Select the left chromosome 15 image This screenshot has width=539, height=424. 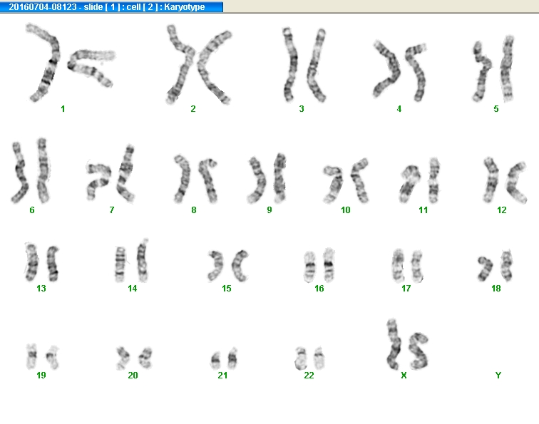215,266
